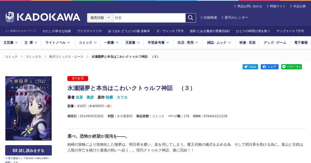Viewport: 311px width, 163px height.
Task: Select keyword わたしの幸せな結婚
Action: pos(57,31)
